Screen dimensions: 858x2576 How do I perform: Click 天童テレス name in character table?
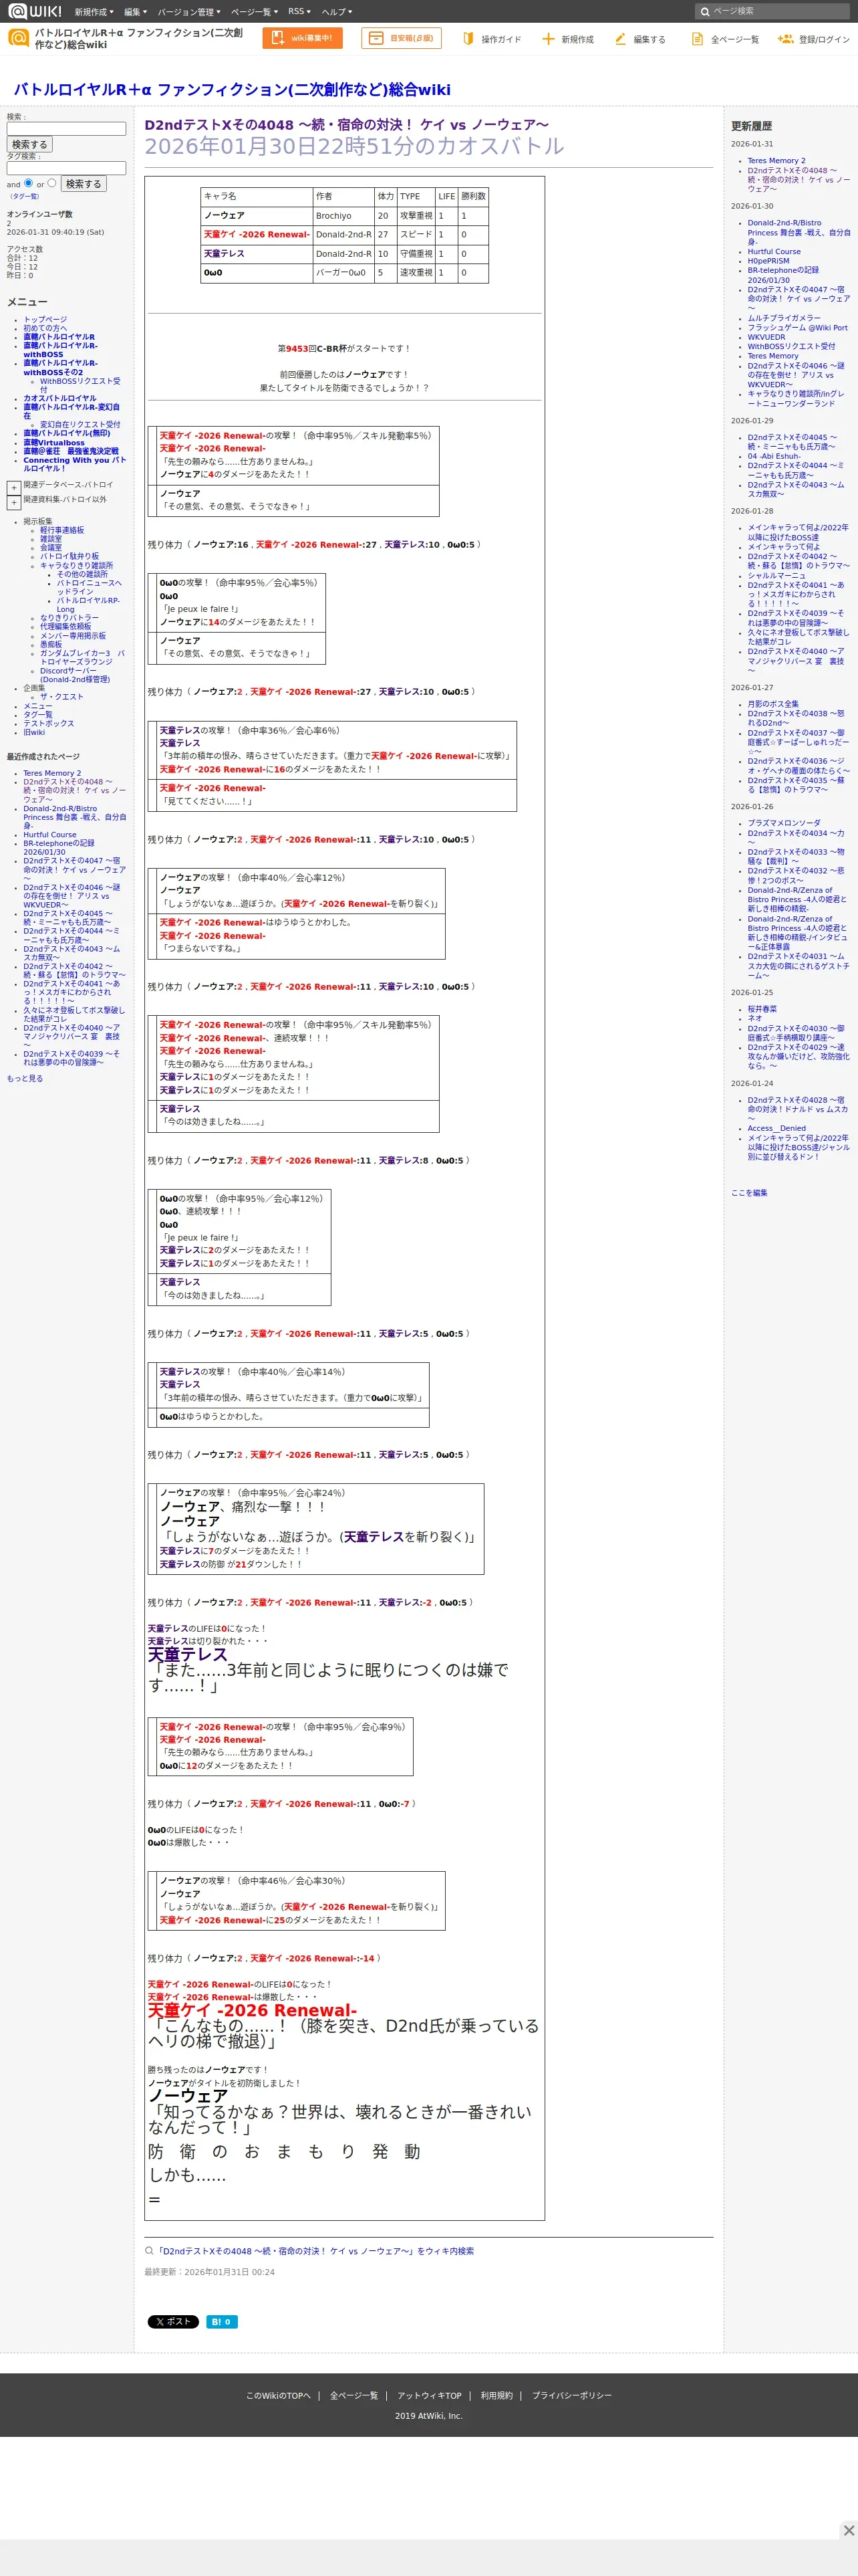point(224,253)
